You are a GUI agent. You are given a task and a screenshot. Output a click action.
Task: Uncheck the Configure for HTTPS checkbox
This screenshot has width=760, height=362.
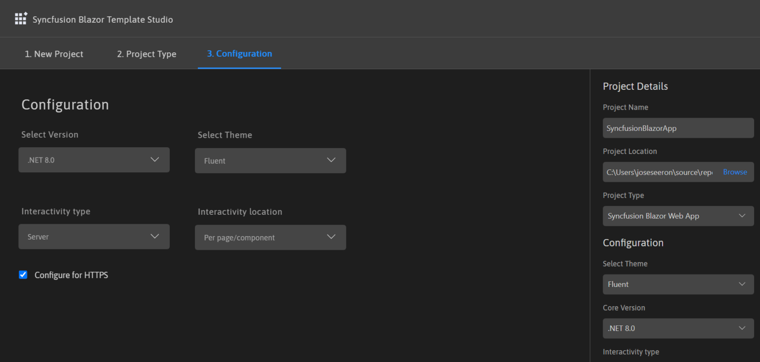coord(23,275)
